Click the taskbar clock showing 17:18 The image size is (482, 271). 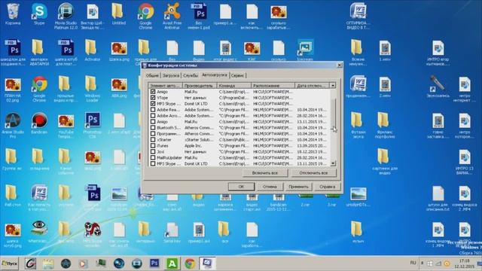pyautogui.click(x=464, y=263)
